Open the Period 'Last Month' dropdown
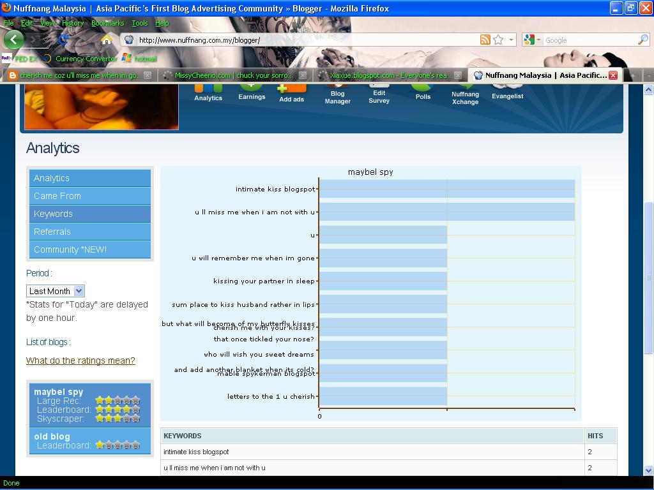The height and width of the screenshot is (490, 654). coord(56,291)
